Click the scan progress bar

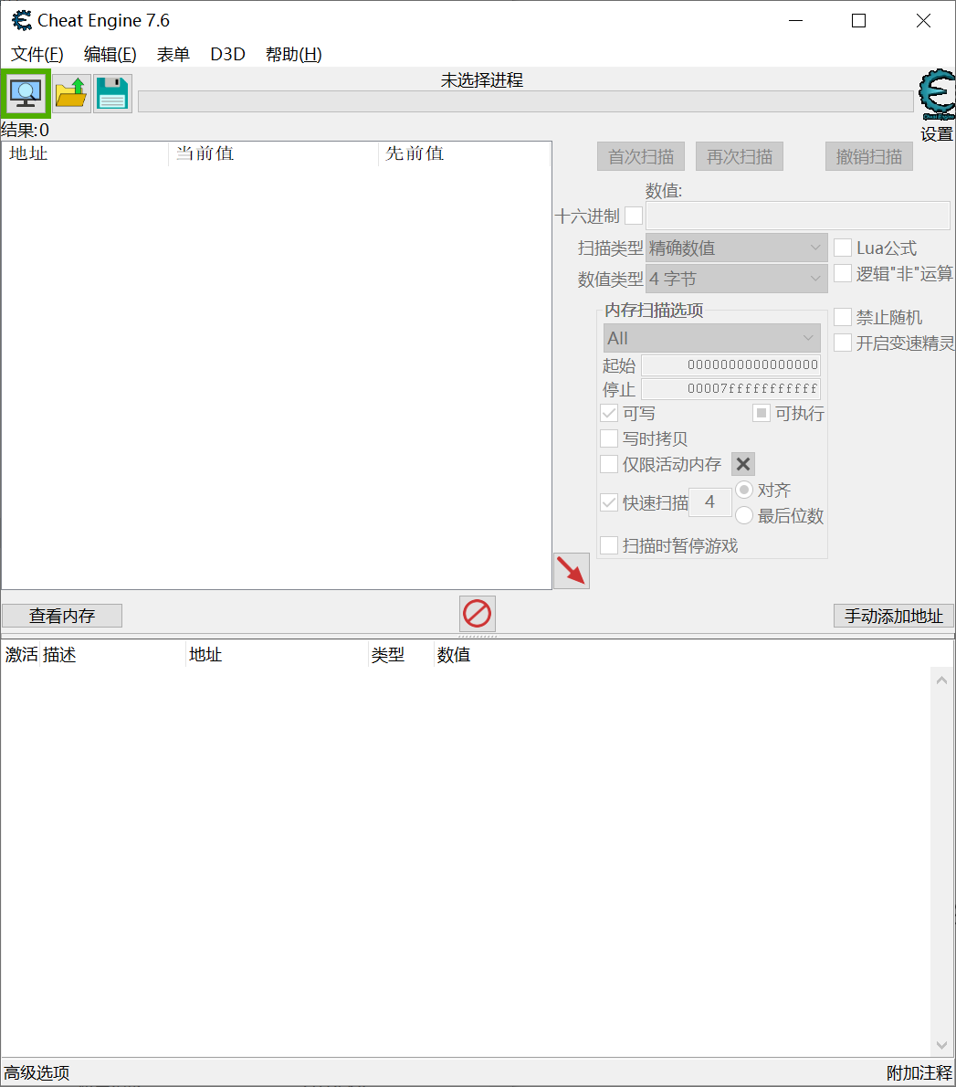525,101
